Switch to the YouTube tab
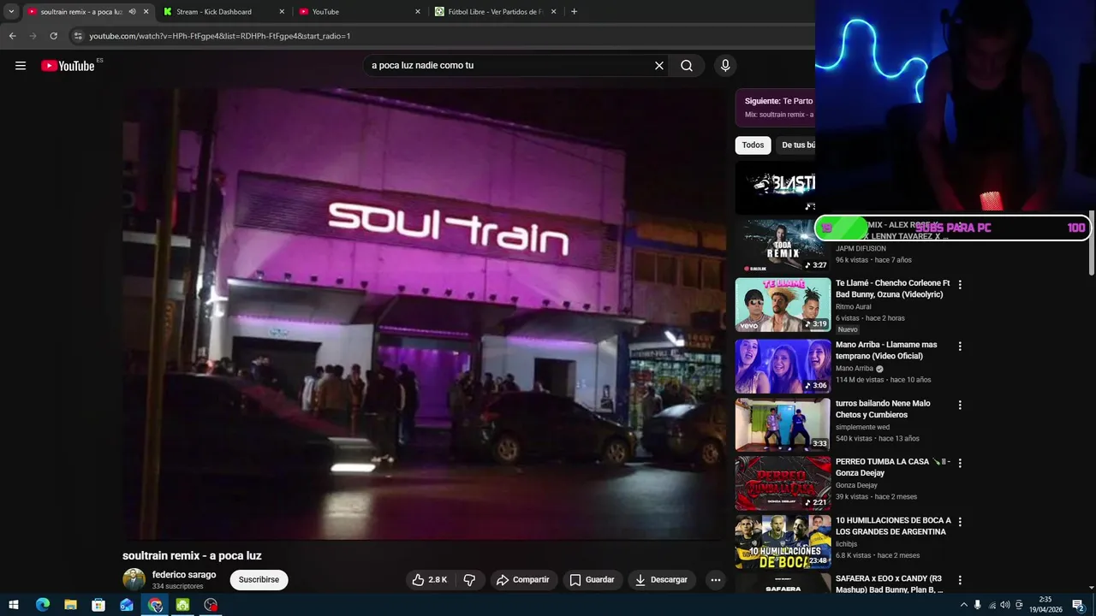 click(x=360, y=12)
